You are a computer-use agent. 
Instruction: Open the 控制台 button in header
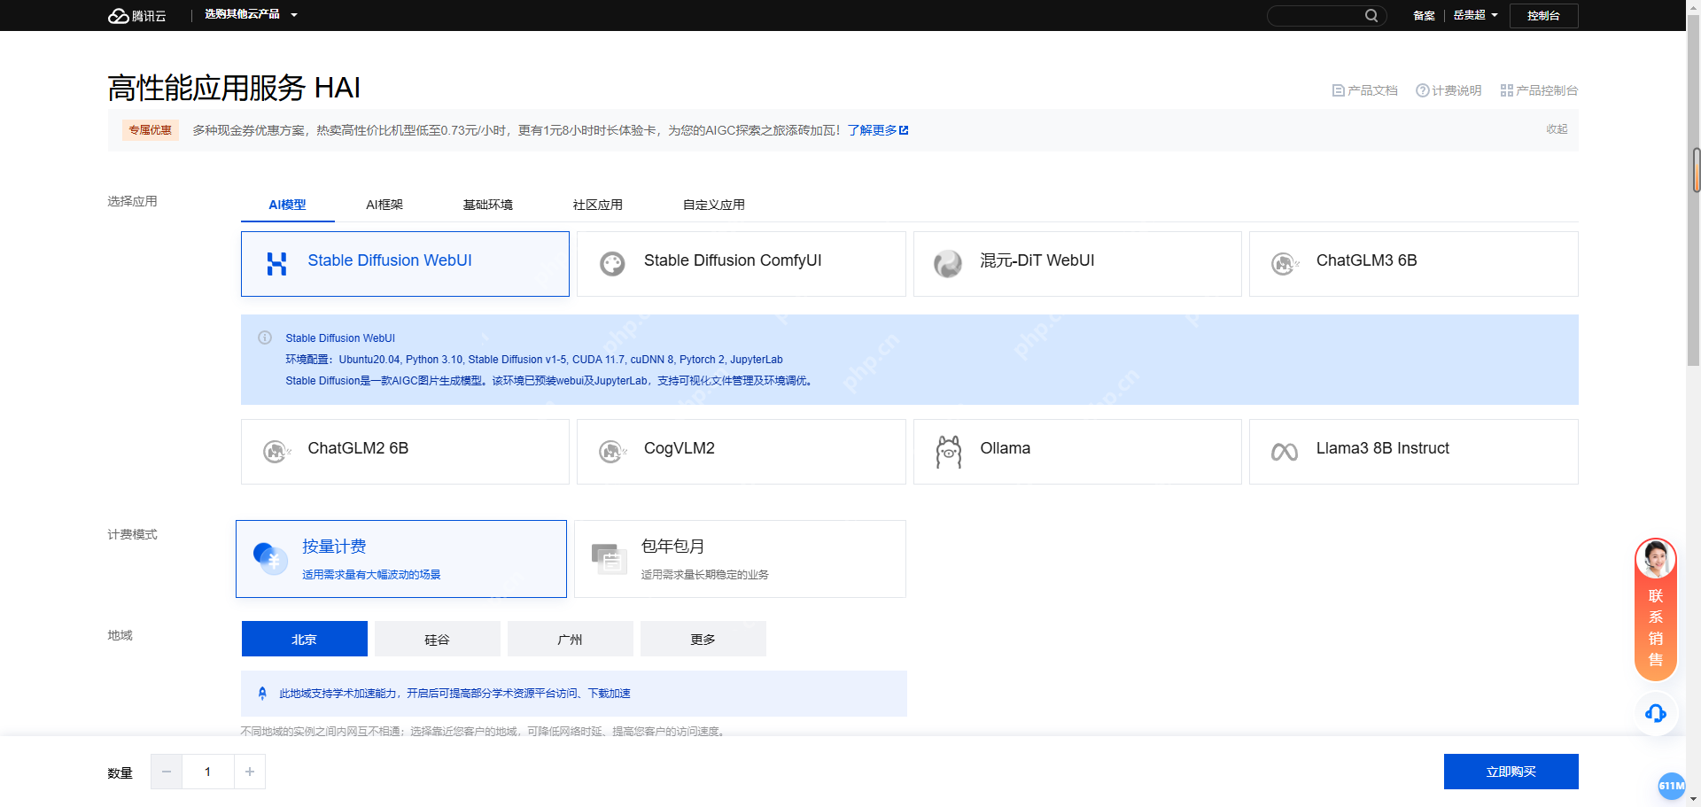point(1544,15)
